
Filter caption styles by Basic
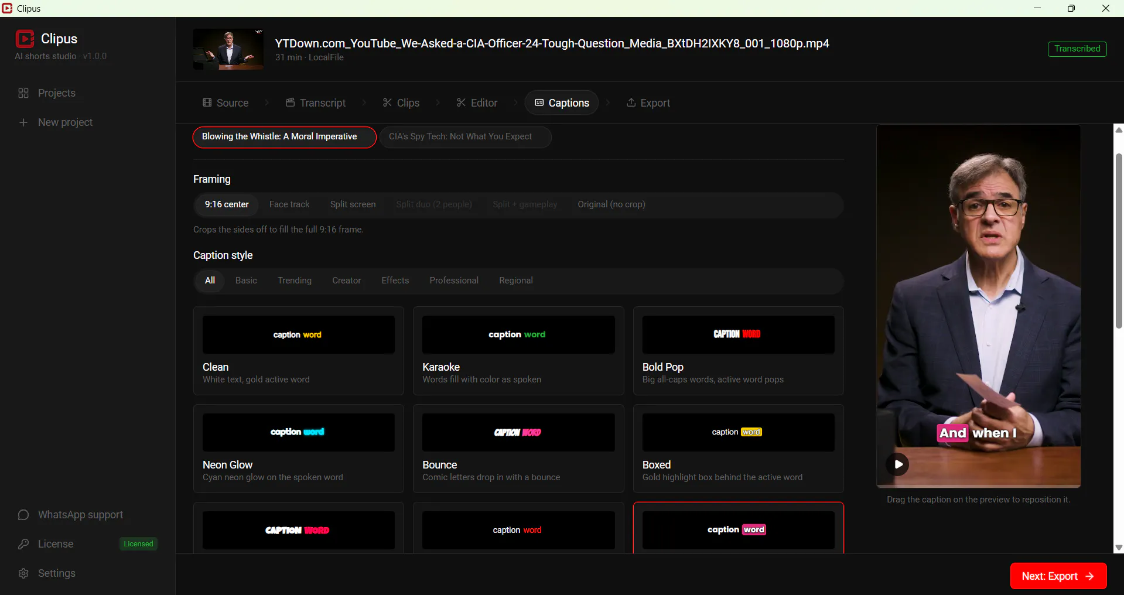click(246, 281)
